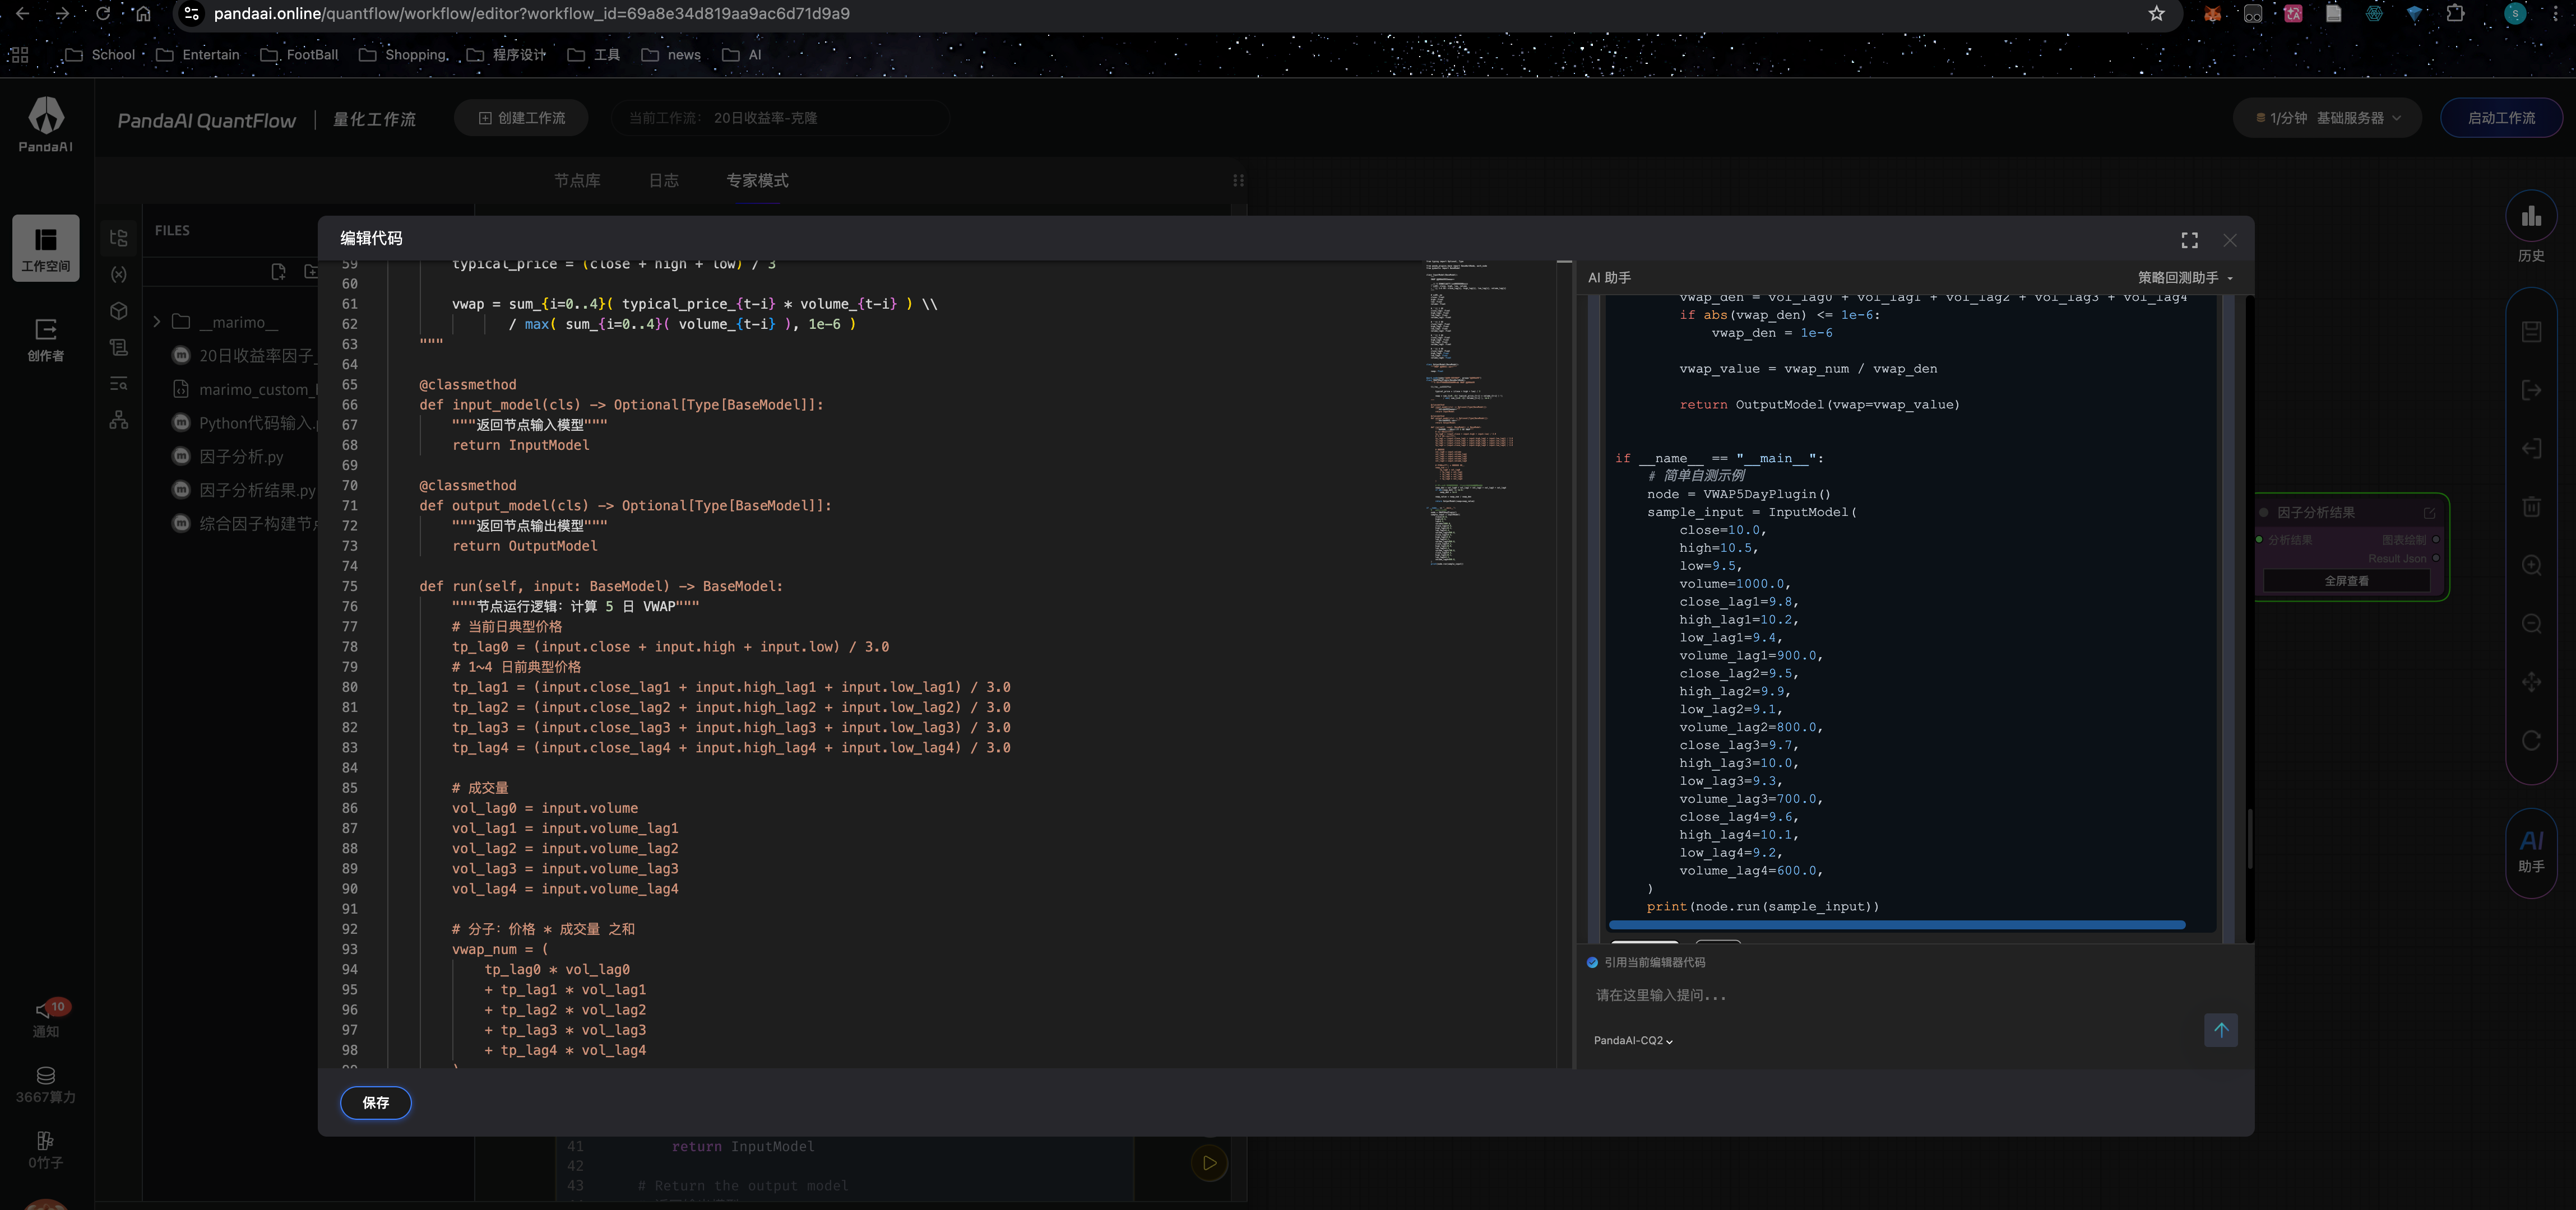Click the PandaAI logo in the sidebar

click(x=46, y=124)
